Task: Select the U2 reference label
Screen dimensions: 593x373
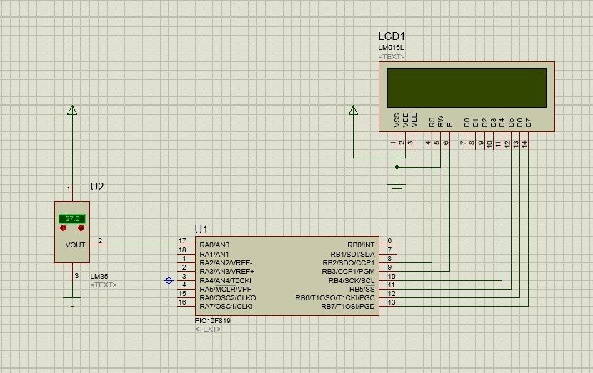Action: (97, 187)
